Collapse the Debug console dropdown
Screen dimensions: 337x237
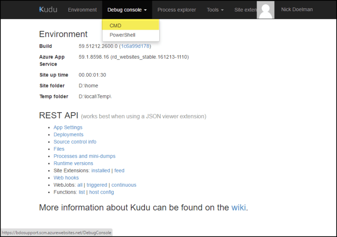[127, 10]
